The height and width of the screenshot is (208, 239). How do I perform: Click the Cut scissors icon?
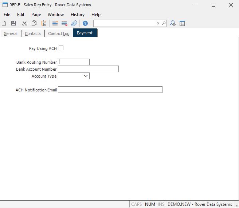pyautogui.click(x=24, y=23)
